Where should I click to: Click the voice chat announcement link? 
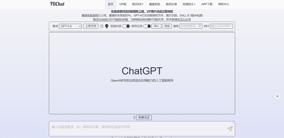[142, 12]
